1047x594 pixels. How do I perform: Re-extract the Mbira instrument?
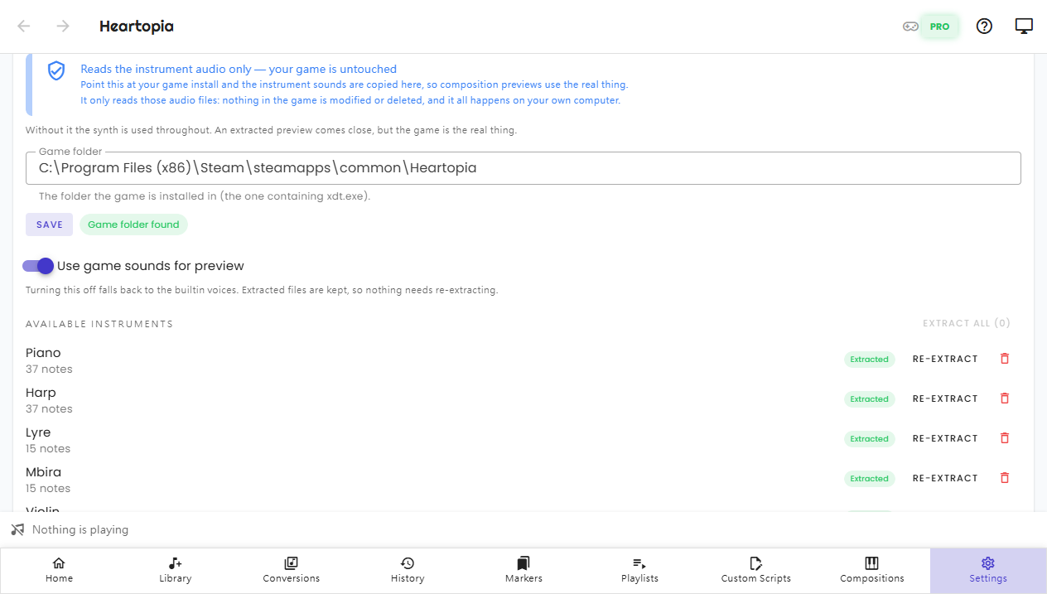[x=945, y=478]
